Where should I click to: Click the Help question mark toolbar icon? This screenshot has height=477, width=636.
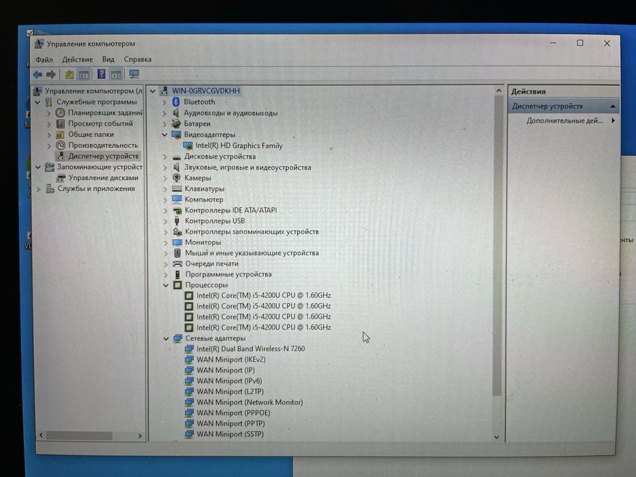pyautogui.click(x=102, y=74)
